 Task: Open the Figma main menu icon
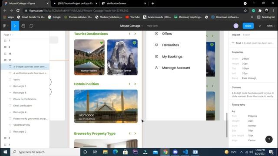6,26
